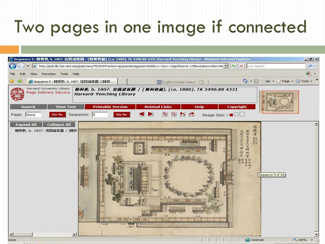The image size is (325, 244).
Task: Click the Internet zone globe in status bar
Action: [x=248, y=240]
